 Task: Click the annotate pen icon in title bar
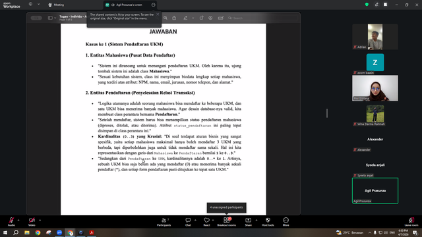377,5
